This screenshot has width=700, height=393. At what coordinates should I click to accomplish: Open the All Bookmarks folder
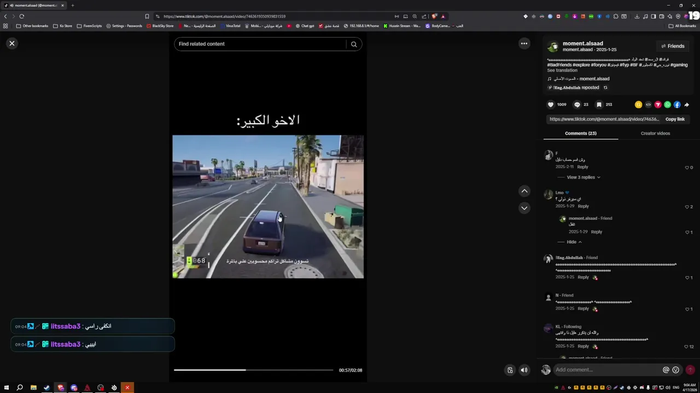682,26
